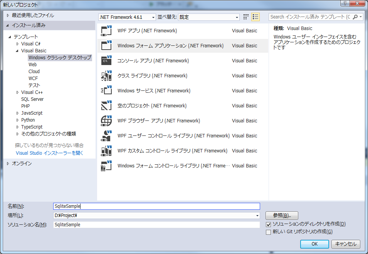Select Web under Visual Basic
The image size is (368, 254).
click(32, 64)
